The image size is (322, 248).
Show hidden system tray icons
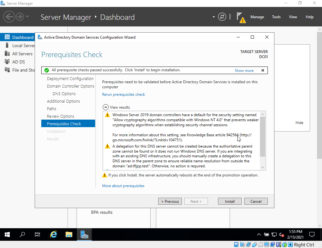point(259,235)
